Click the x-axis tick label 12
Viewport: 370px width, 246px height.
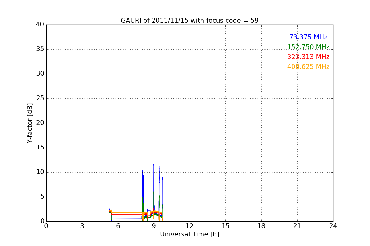pos(190,226)
